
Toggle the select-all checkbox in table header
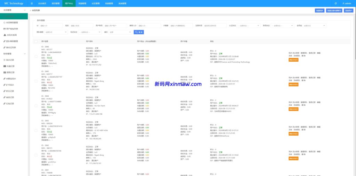(36, 41)
